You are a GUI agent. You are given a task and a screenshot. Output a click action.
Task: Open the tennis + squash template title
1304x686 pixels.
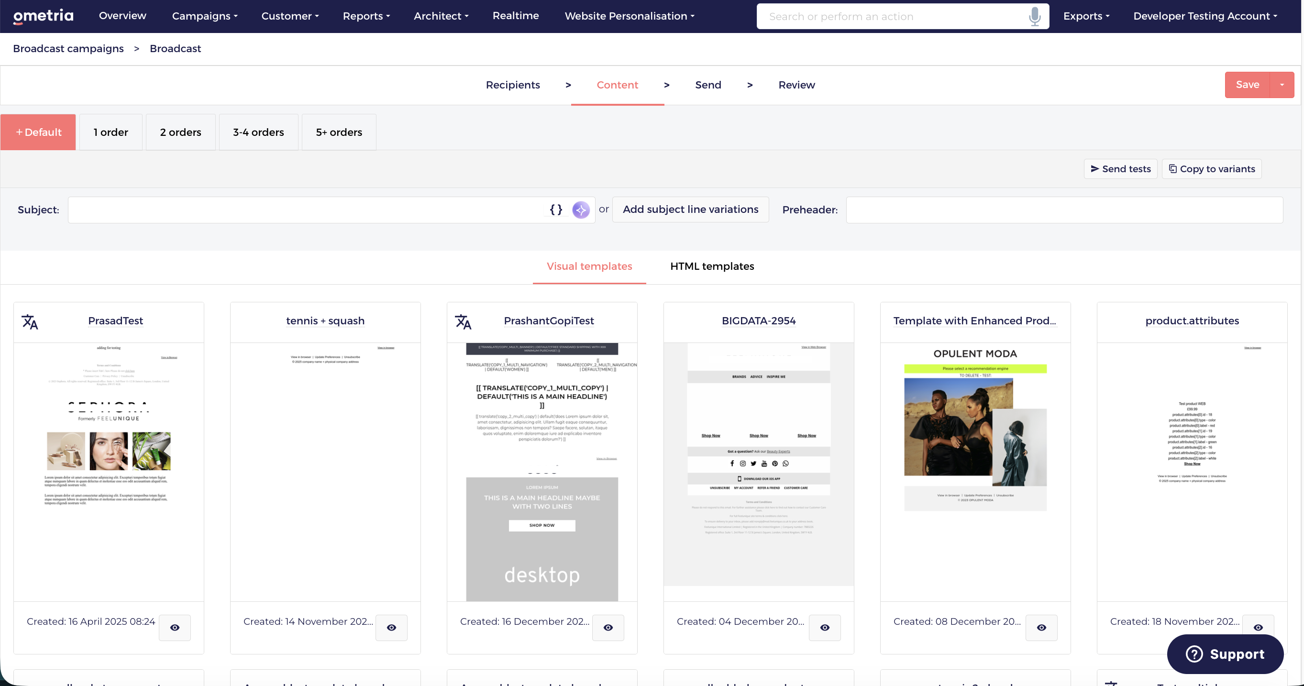pyautogui.click(x=325, y=321)
